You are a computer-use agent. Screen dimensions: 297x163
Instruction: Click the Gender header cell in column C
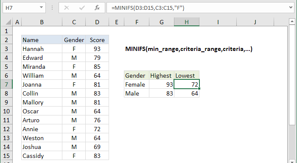coord(74,40)
